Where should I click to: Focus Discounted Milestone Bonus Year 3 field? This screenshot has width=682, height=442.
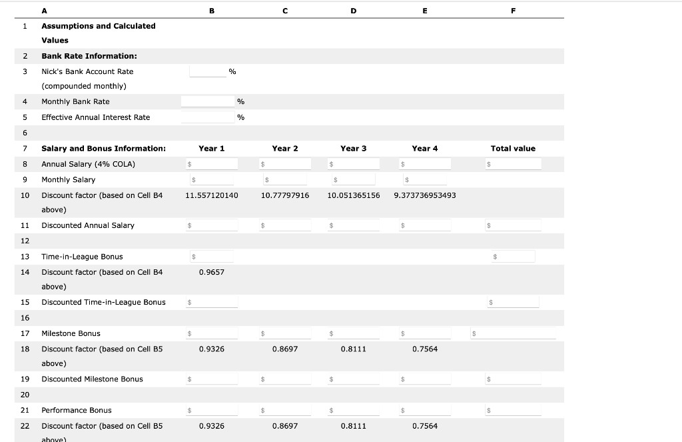[354, 379]
